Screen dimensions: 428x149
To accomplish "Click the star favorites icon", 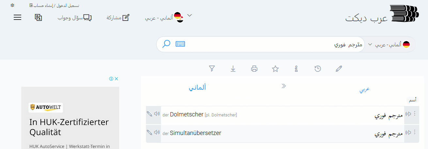I will (276, 68).
